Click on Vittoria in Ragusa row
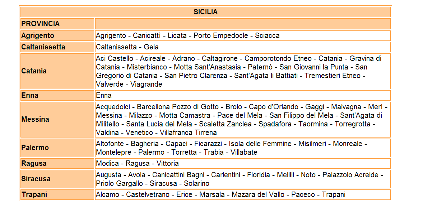Image resolution: width=423 pixels, height=217 pixels. (168, 163)
